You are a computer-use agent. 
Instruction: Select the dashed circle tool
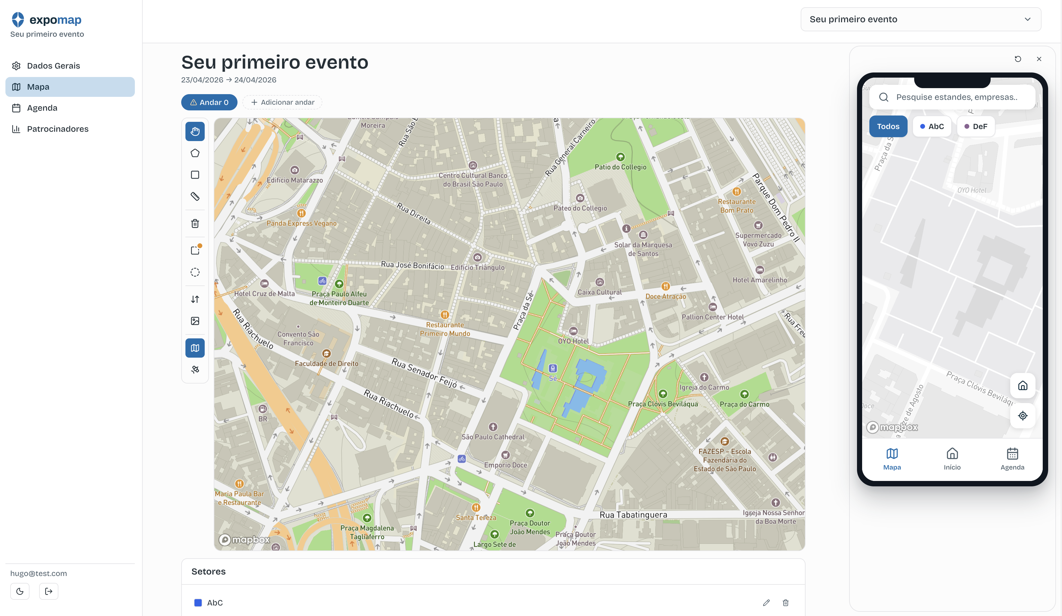(195, 273)
